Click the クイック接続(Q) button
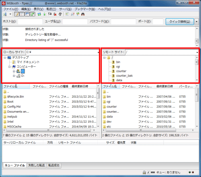 click(180, 22)
